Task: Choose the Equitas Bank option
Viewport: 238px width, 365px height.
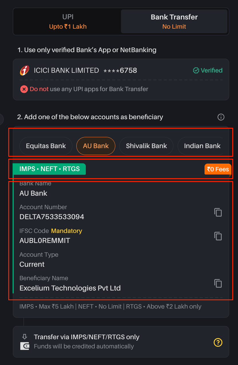Action: [x=46, y=146]
